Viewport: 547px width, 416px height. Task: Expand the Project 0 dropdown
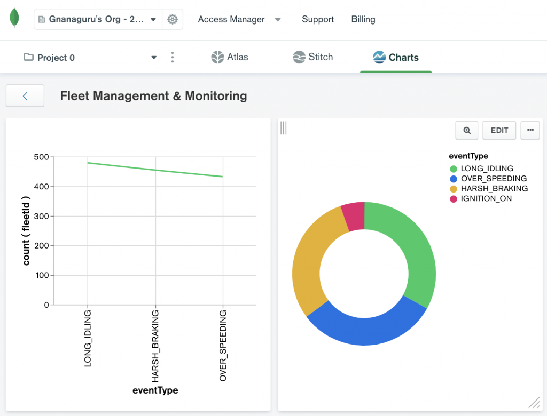tap(154, 57)
